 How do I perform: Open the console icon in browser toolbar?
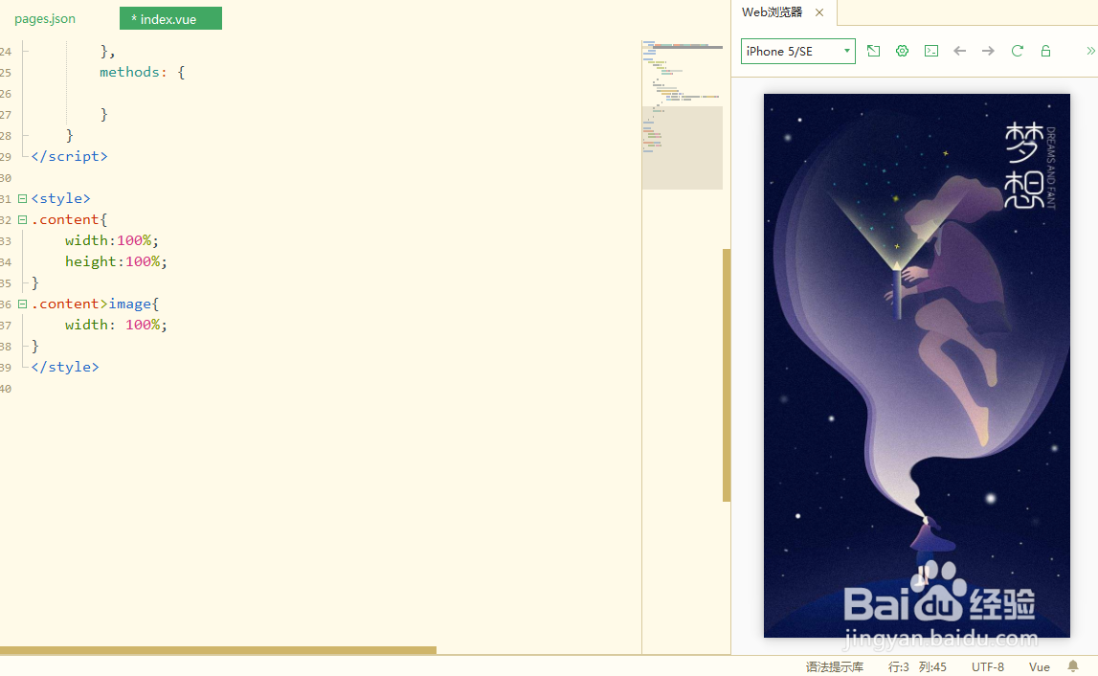931,51
